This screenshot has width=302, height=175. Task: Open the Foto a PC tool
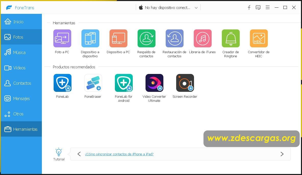click(62, 38)
